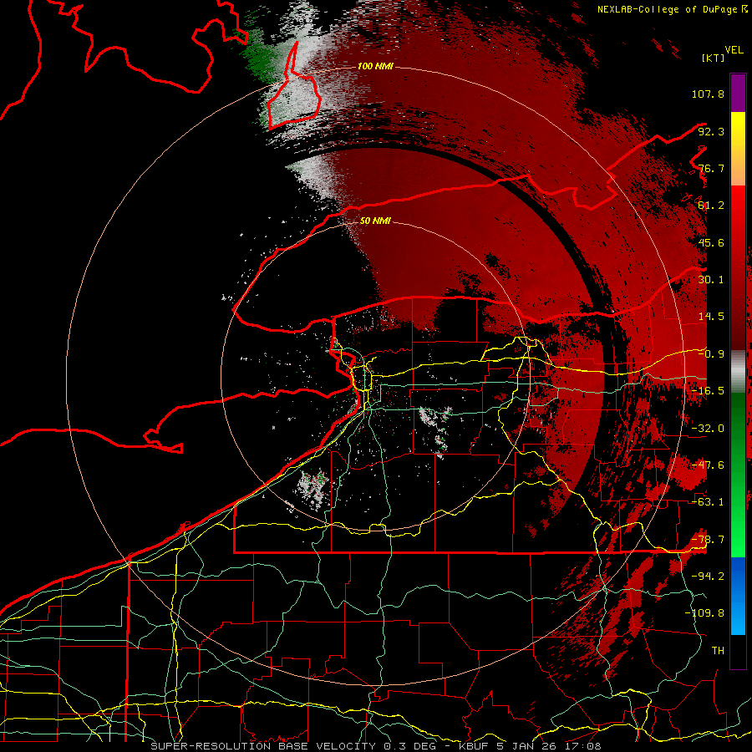Image resolution: width=752 pixels, height=752 pixels.
Task: Click the TH label on the scale
Action: [718, 651]
